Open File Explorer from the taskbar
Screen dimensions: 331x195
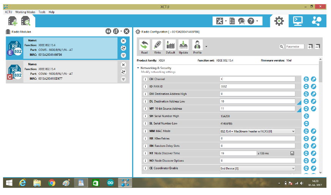pos(37,183)
